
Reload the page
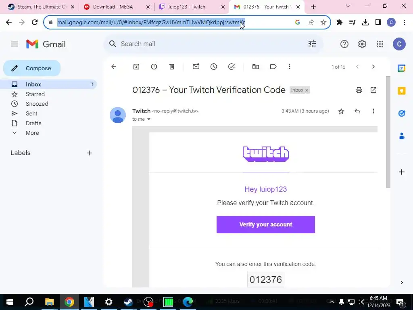click(x=35, y=23)
